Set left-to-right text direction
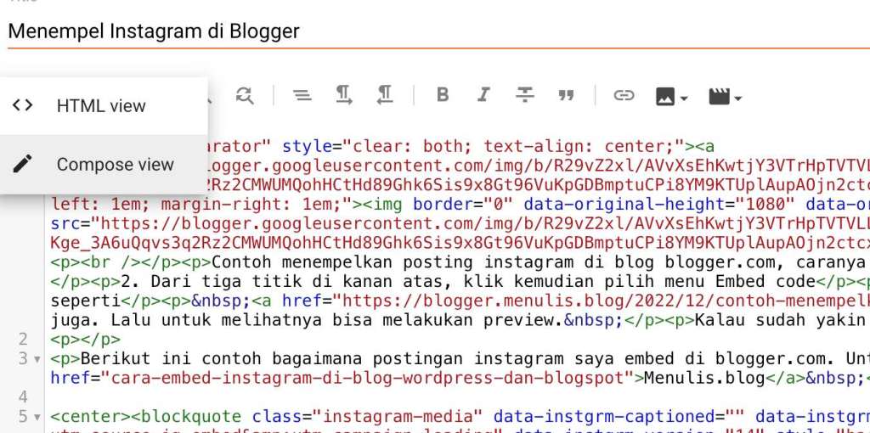The height and width of the screenshot is (433, 870). [x=343, y=95]
